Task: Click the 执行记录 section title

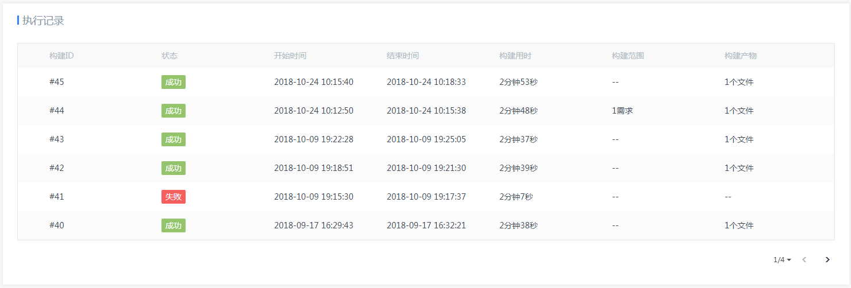Action: coord(43,21)
